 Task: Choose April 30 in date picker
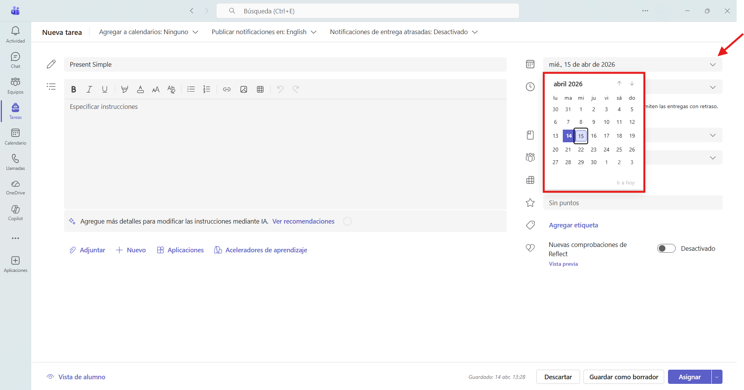coord(594,162)
